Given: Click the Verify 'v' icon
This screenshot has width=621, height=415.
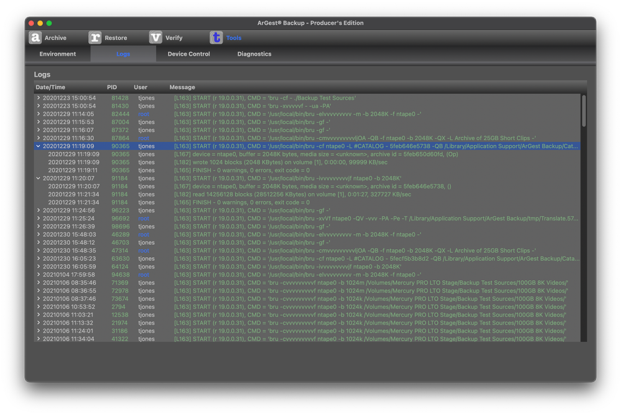Looking at the screenshot, I should (x=156, y=38).
